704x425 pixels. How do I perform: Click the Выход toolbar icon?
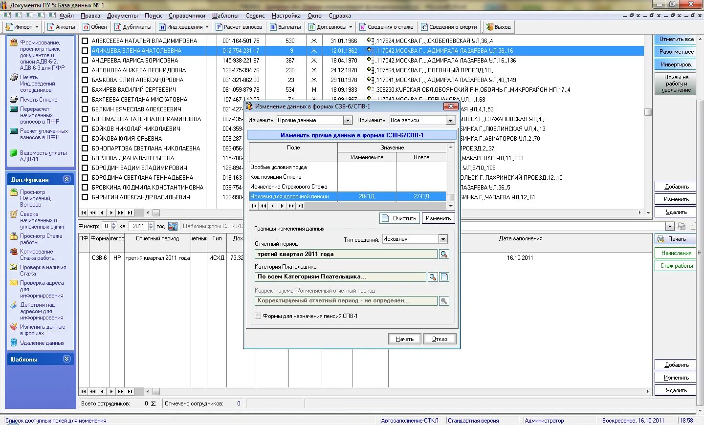[489, 27]
